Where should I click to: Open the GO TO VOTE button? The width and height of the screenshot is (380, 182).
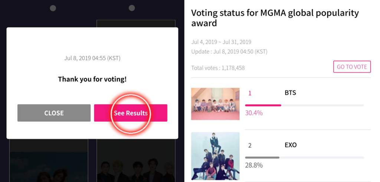coord(352,67)
